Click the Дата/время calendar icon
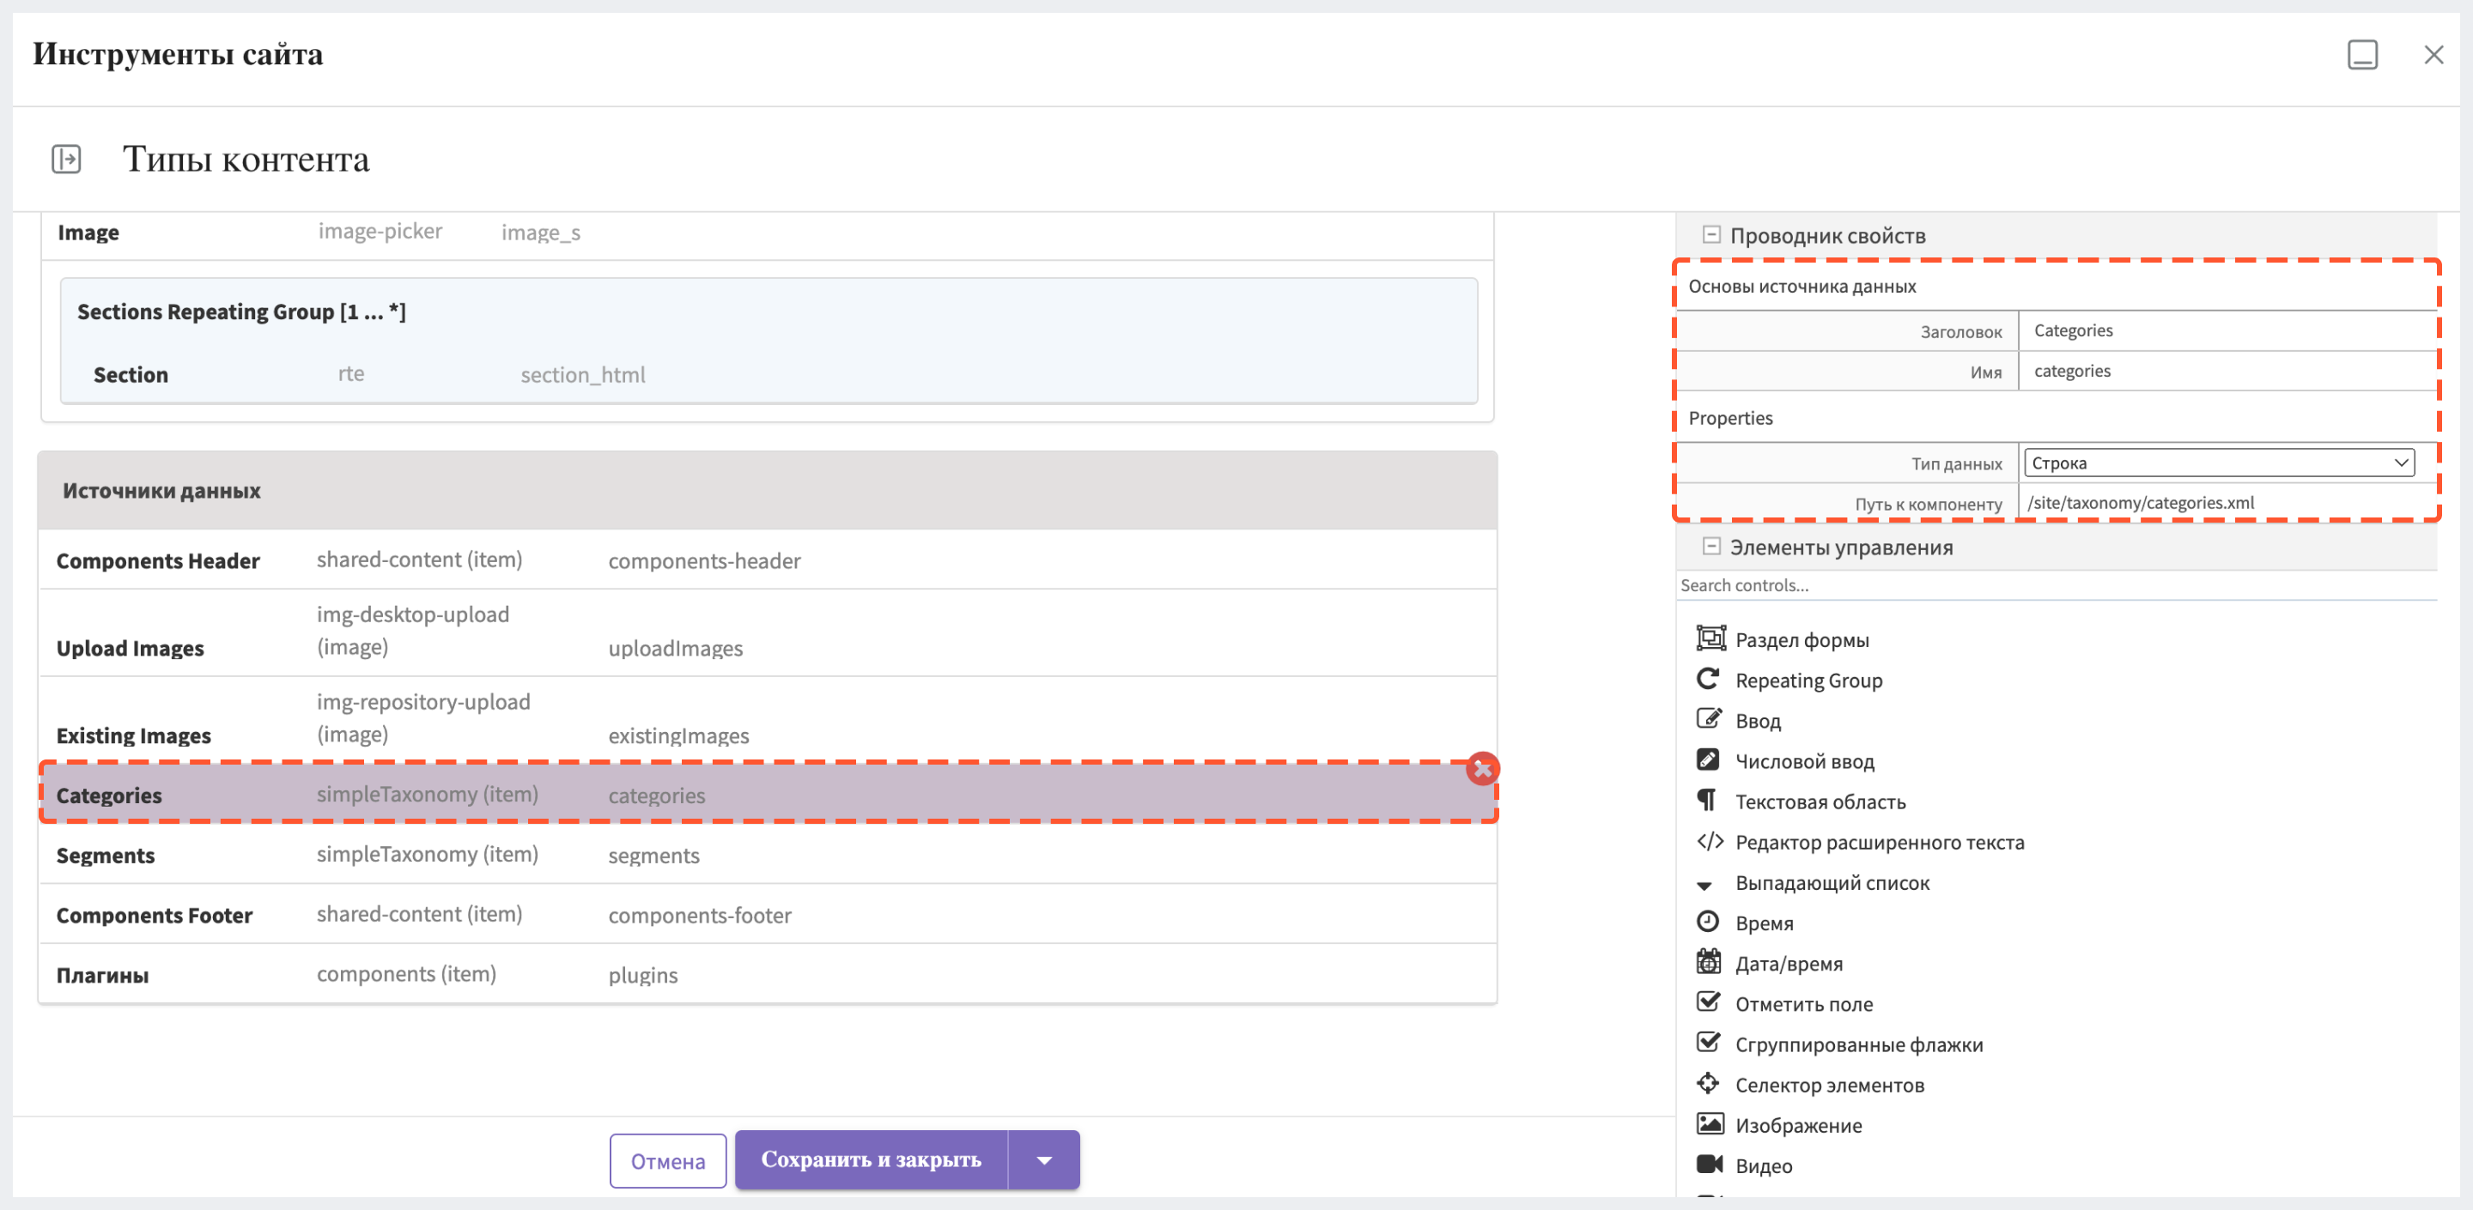2473x1210 pixels. pyautogui.click(x=1708, y=961)
